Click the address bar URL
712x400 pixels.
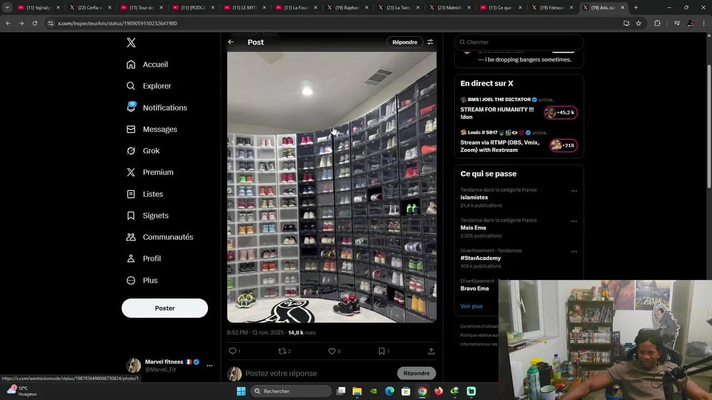pyautogui.click(x=117, y=23)
